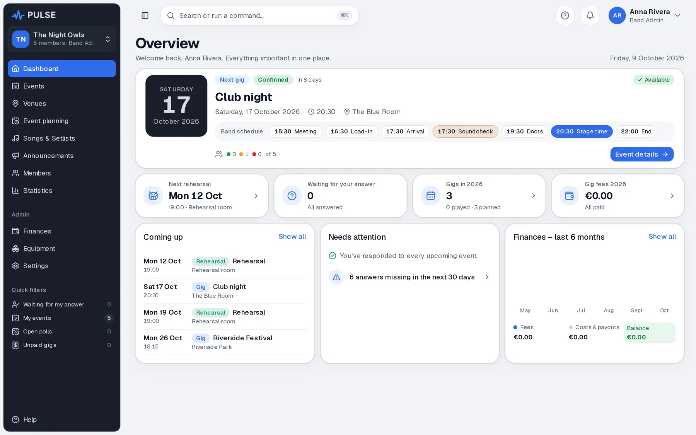Click the Gig fees wallet icon
The height and width of the screenshot is (435, 696).
coord(569,196)
